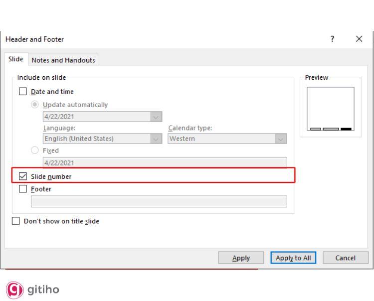Click the Fixed date text field
Viewport: 374px width, 301px height.
165,163
